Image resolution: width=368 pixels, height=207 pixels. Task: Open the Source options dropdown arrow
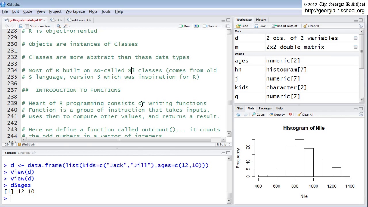(221, 26)
